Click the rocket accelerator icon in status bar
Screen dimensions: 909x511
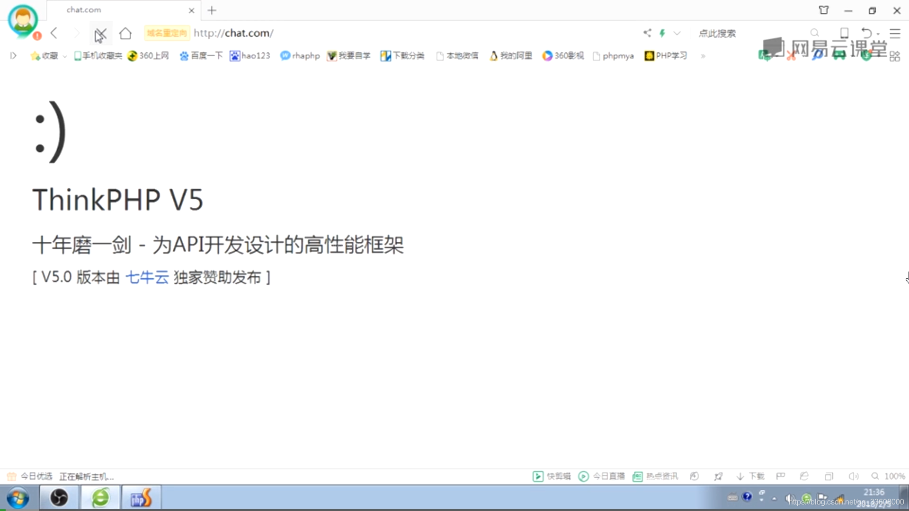pyautogui.click(x=718, y=476)
